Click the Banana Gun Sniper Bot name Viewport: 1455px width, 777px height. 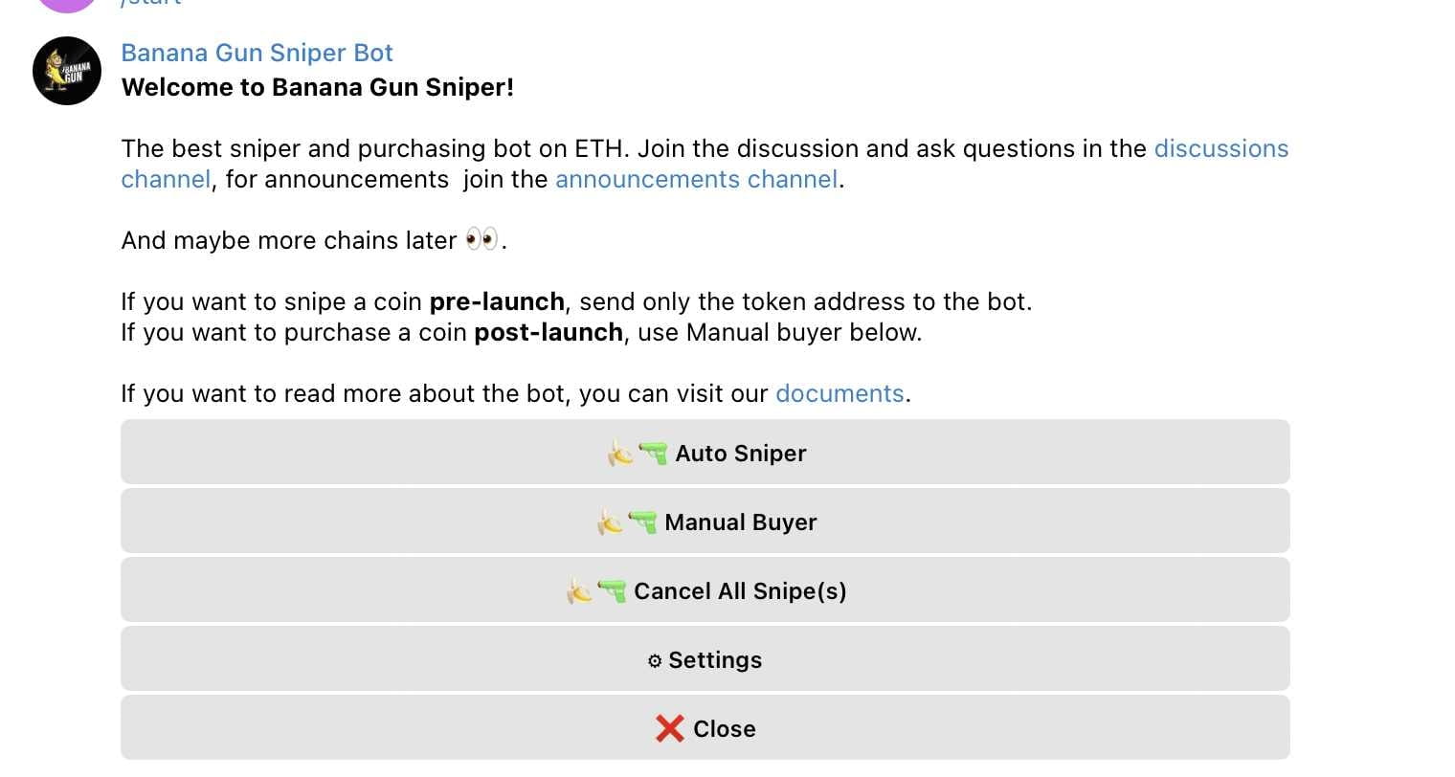257,53
